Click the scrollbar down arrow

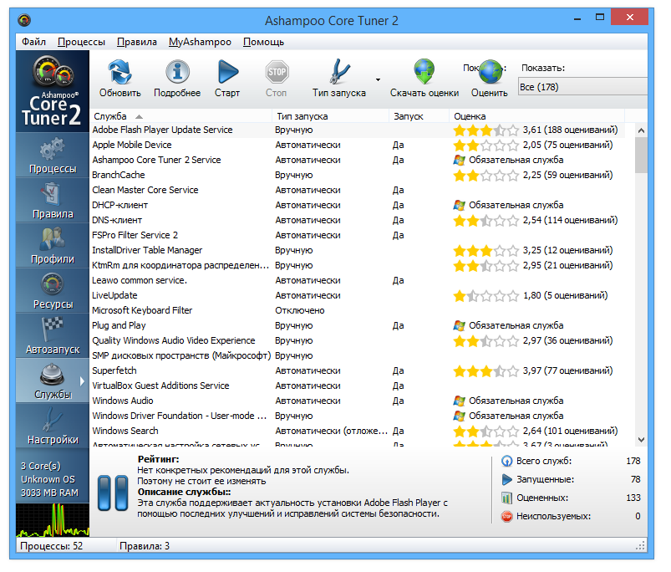(x=641, y=440)
